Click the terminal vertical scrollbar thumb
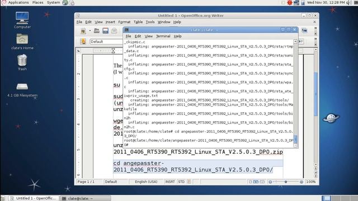This screenshot has height=201, width=358. [295, 139]
